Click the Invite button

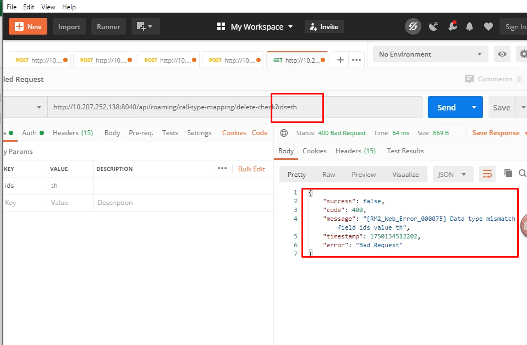coord(324,26)
